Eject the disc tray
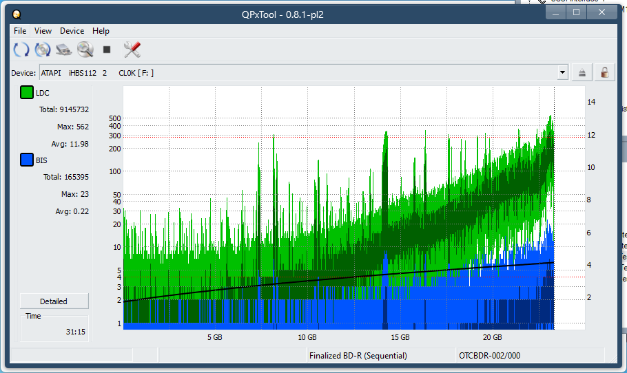Image resolution: width=627 pixels, height=373 pixels. coord(582,73)
